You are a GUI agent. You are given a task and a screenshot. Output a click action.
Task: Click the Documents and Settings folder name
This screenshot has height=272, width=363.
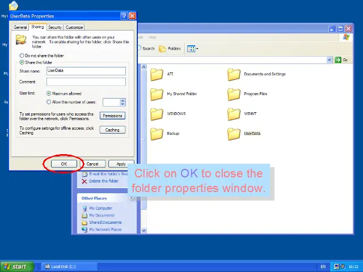(265, 74)
